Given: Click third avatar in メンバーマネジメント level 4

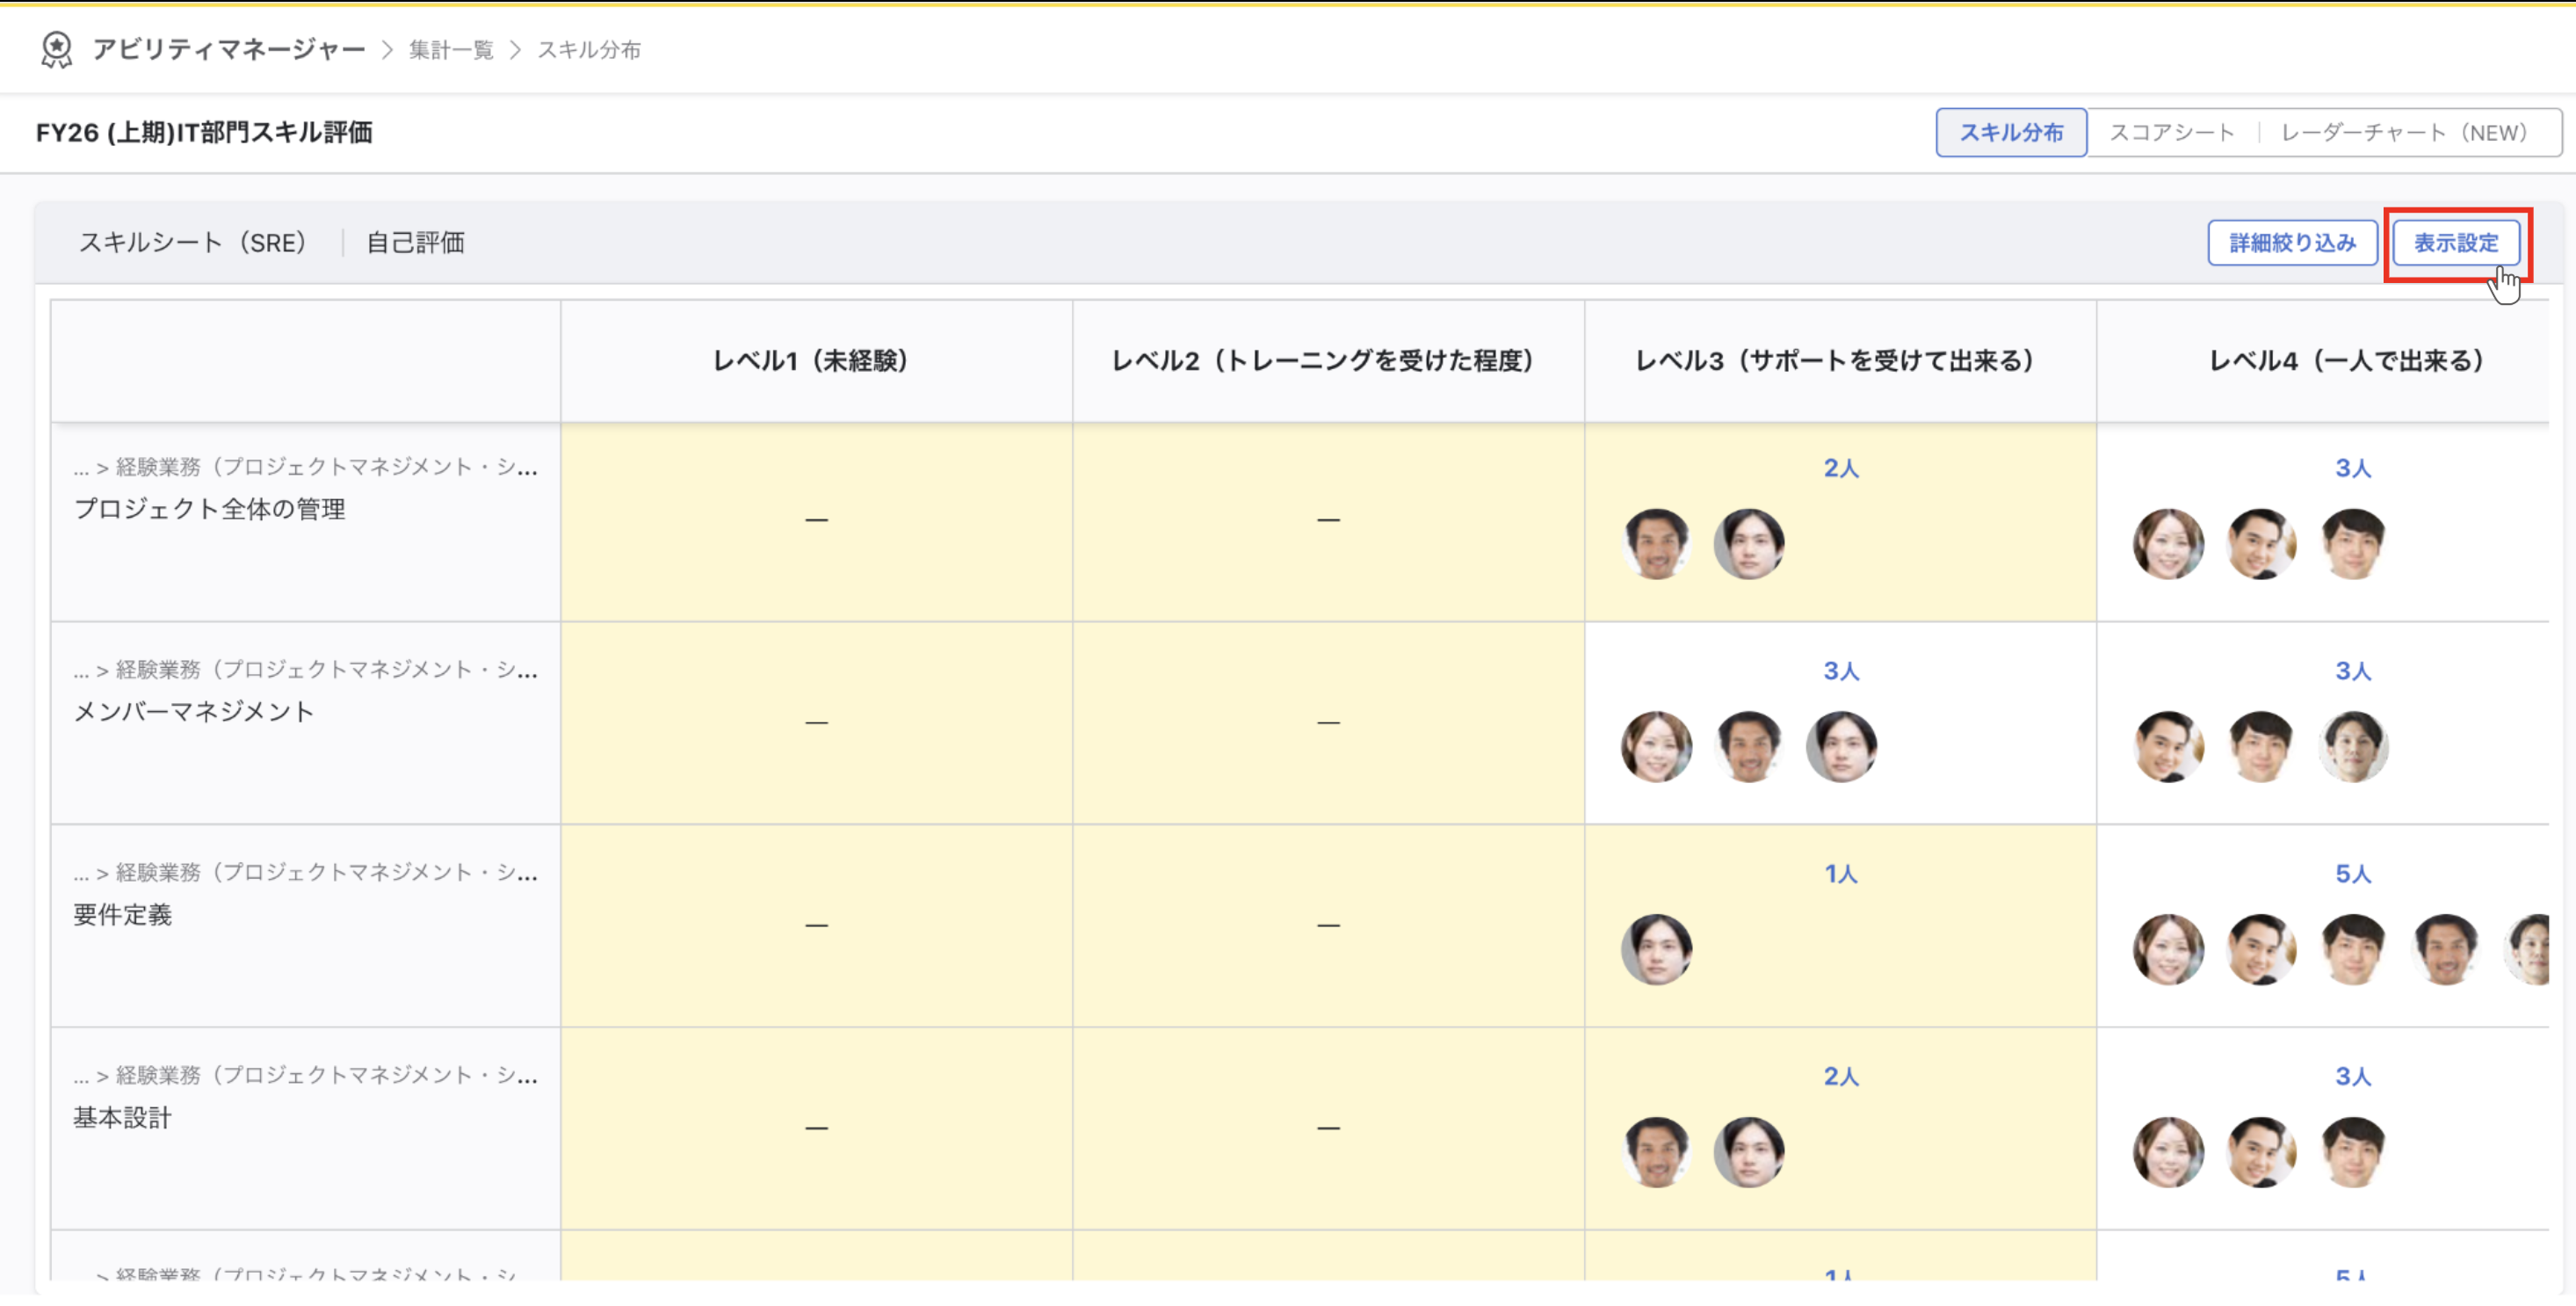Looking at the screenshot, I should point(2353,747).
